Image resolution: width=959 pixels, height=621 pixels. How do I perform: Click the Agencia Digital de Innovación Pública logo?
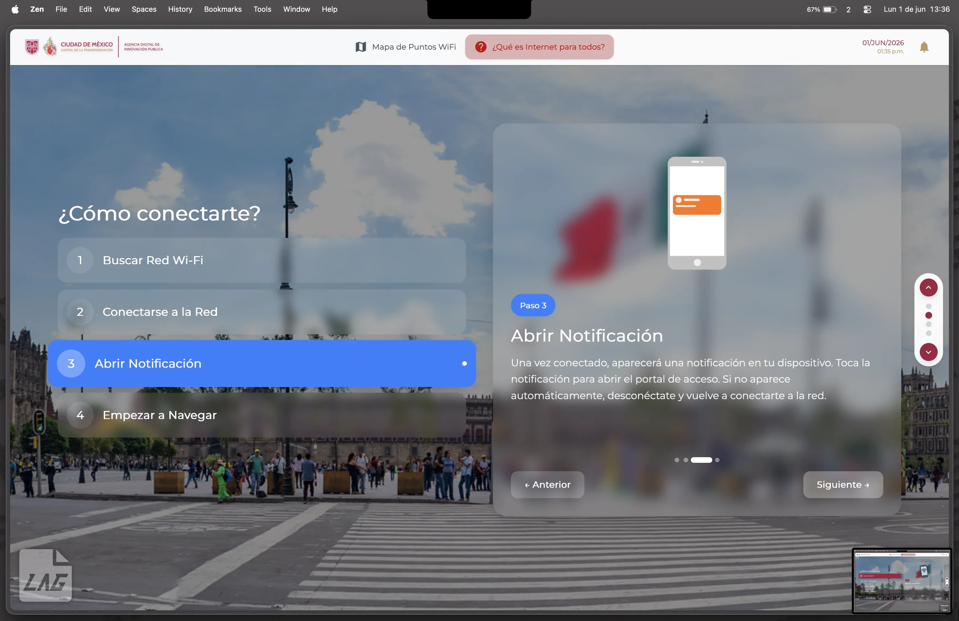pos(143,47)
